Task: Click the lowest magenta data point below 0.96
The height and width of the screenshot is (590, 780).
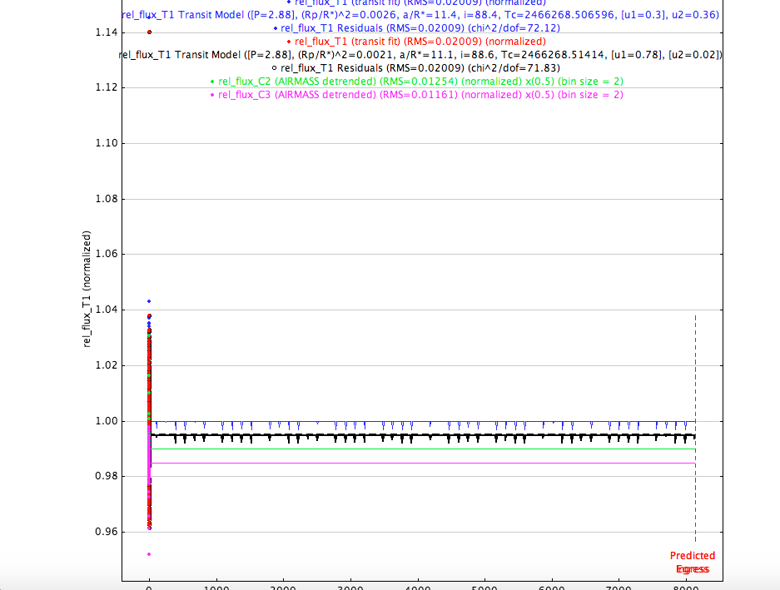Action: click(149, 554)
